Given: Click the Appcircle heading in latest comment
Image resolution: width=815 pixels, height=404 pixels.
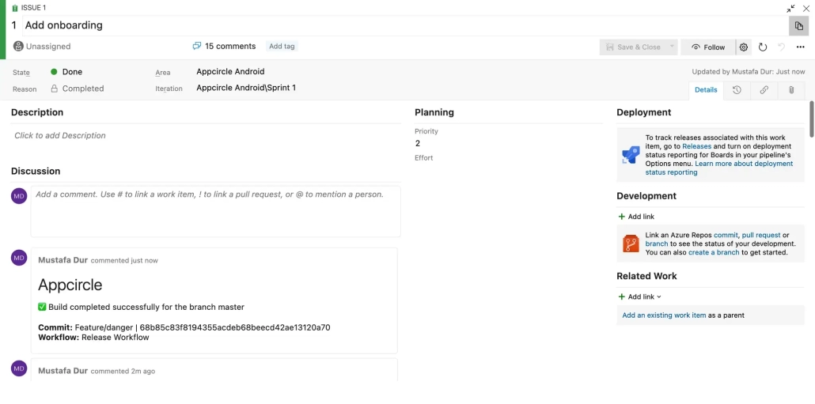Looking at the screenshot, I should coord(70,285).
